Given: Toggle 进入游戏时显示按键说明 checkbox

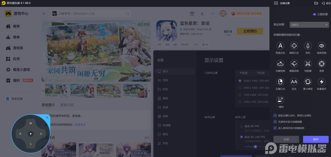Looking at the screenshot, I should click(275, 128).
